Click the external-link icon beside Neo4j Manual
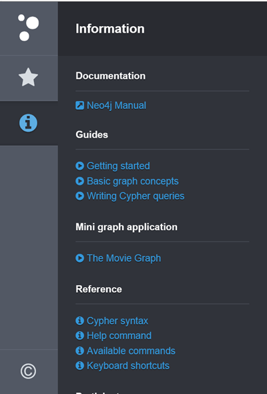Screen dimensions: 267x394 (x=79, y=106)
